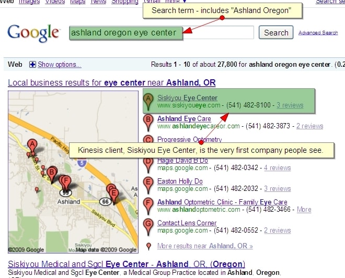Open the Siskiyou Eye Center listing
Image resolution: width=345 pixels, height=278 pixels.
click(x=187, y=98)
